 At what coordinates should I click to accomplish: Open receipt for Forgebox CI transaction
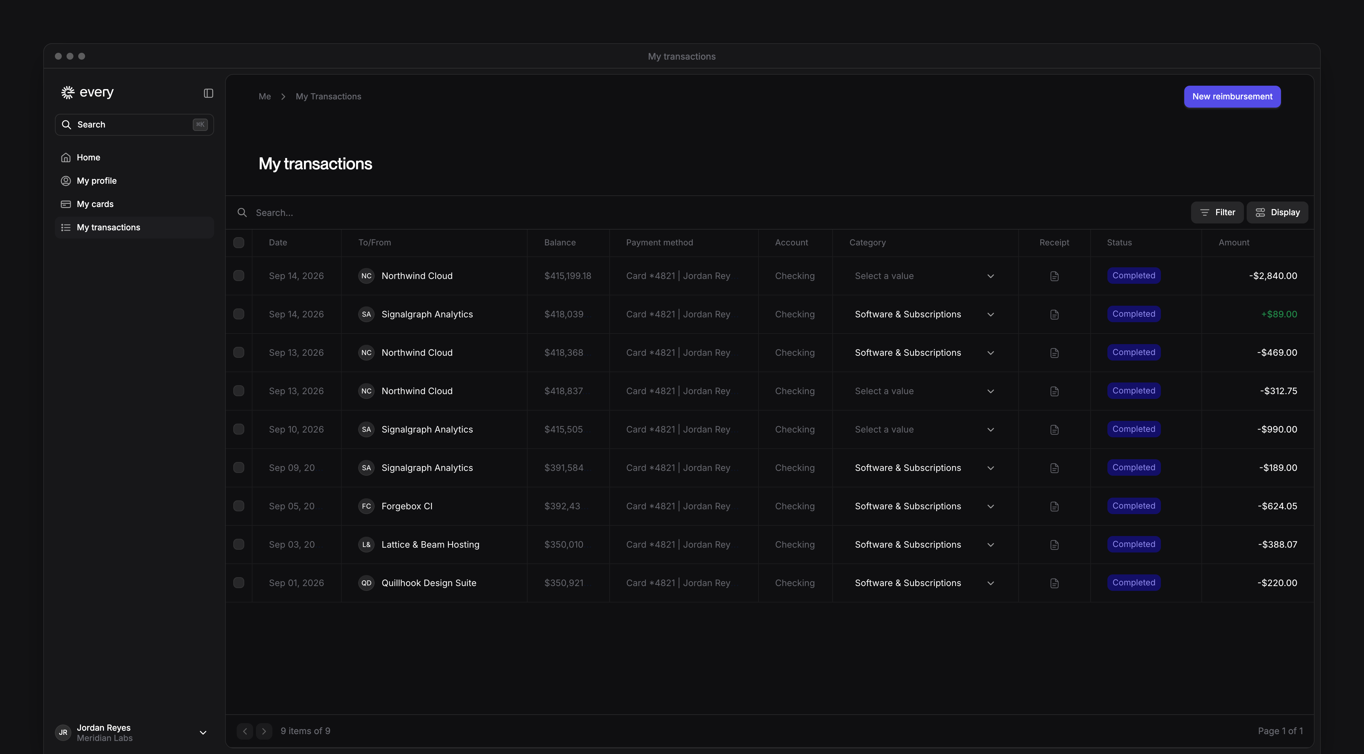point(1054,506)
